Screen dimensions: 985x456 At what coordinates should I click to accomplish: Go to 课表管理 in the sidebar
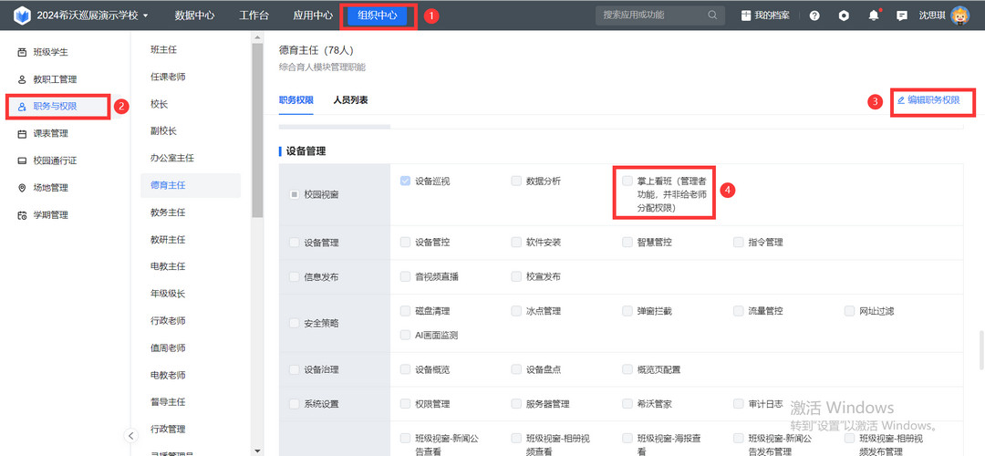(x=51, y=133)
